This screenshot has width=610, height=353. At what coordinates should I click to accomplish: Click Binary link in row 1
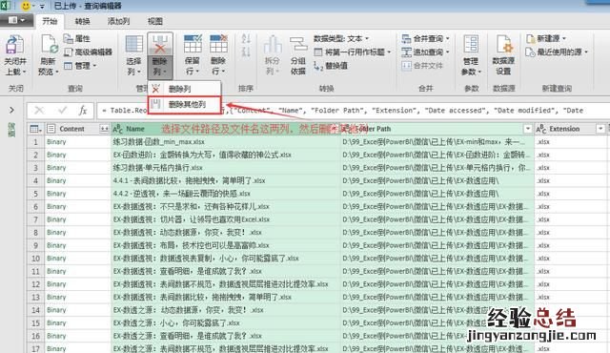56,142
